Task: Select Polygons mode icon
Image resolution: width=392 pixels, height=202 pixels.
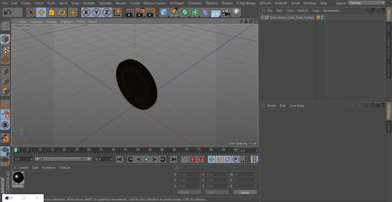Action: (x=5, y=91)
